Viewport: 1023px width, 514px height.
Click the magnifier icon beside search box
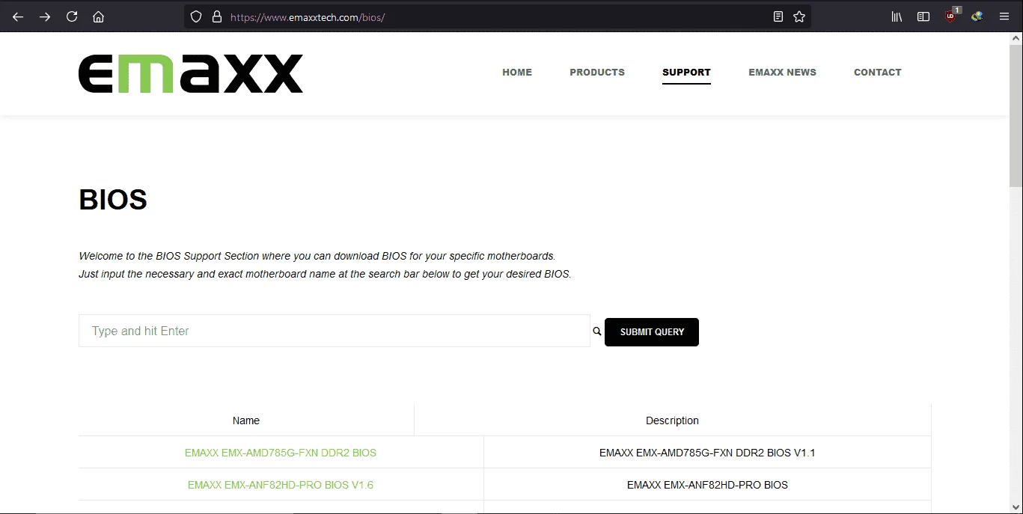click(x=597, y=331)
